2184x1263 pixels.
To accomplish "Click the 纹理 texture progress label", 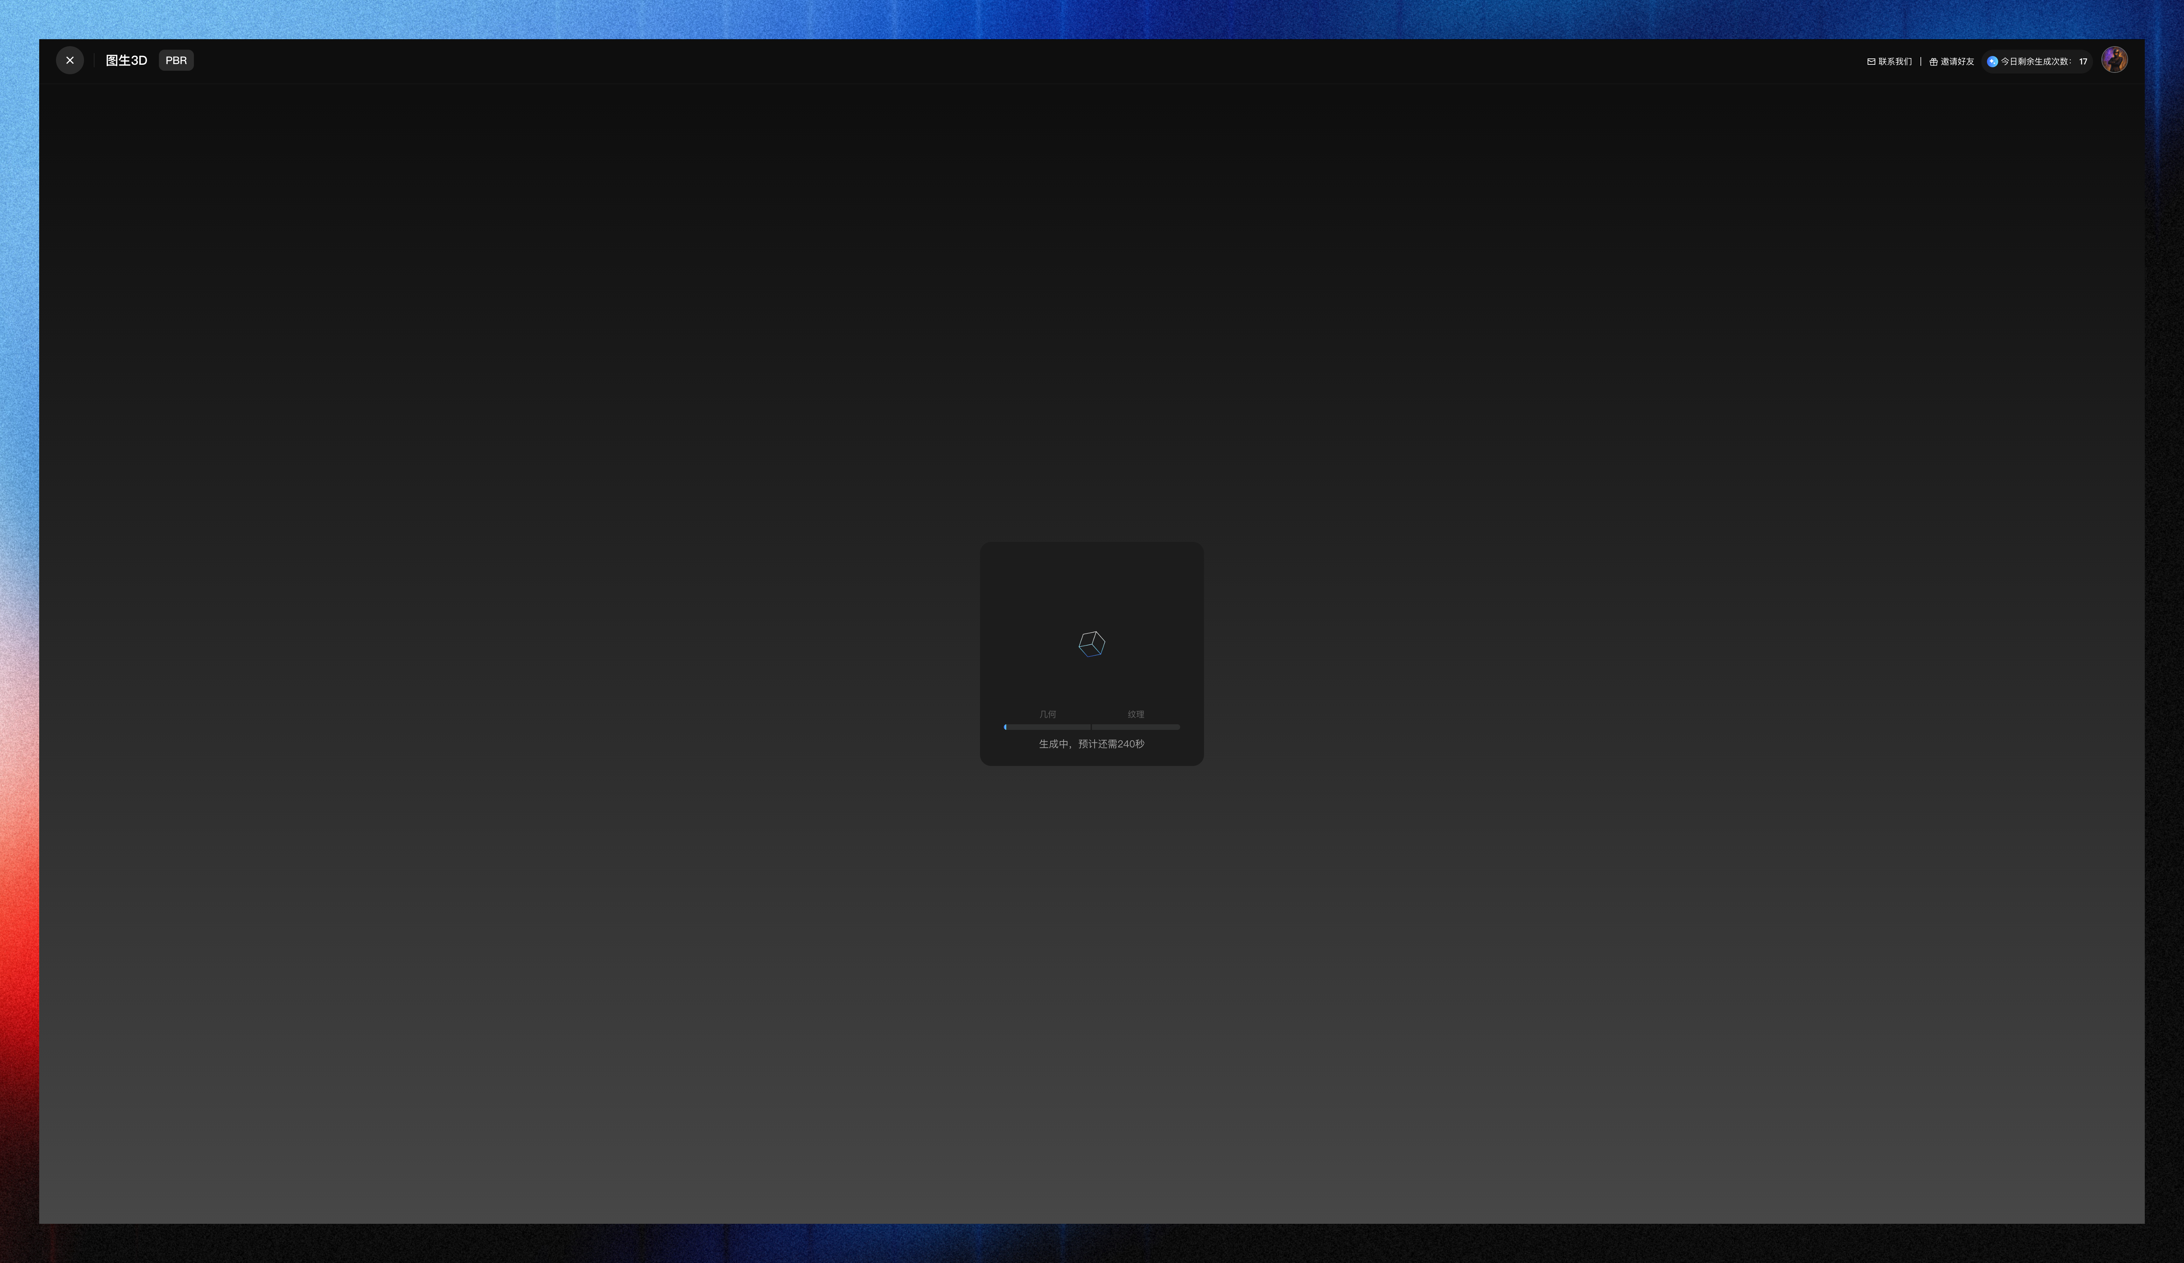I will 1136,714.
